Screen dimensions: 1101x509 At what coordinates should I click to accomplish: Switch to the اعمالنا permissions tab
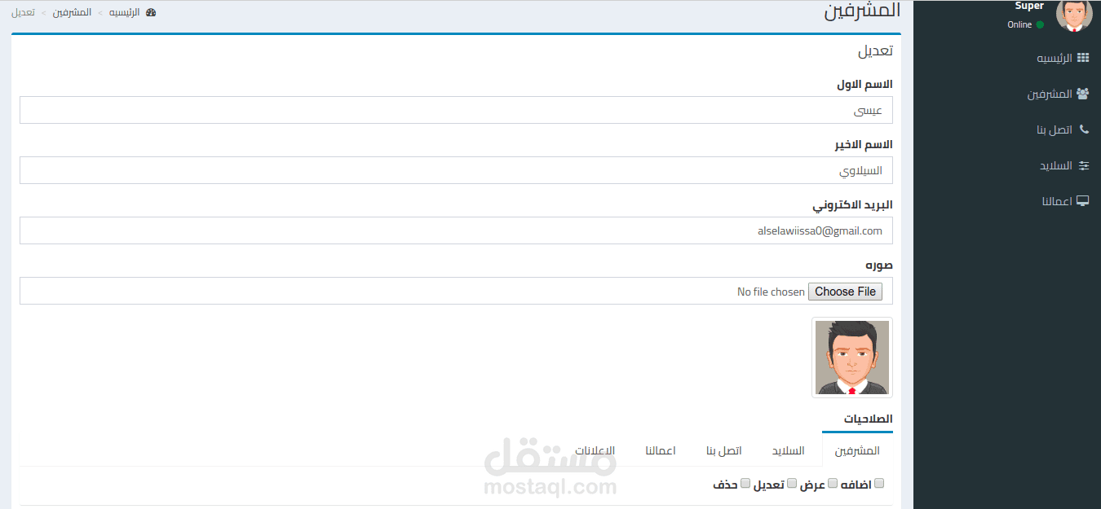pyautogui.click(x=661, y=450)
